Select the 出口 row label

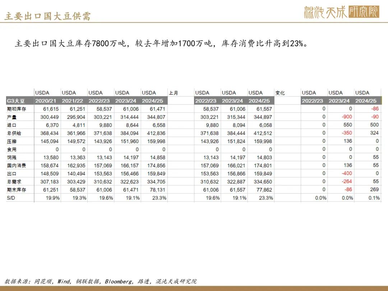(x=11, y=174)
